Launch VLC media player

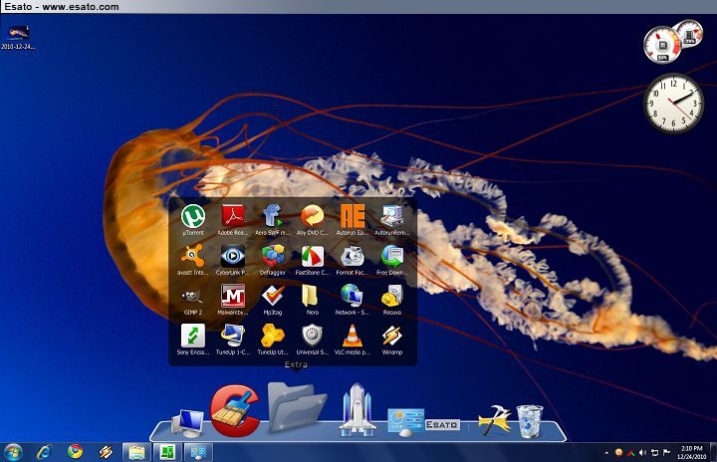pyautogui.click(x=353, y=337)
